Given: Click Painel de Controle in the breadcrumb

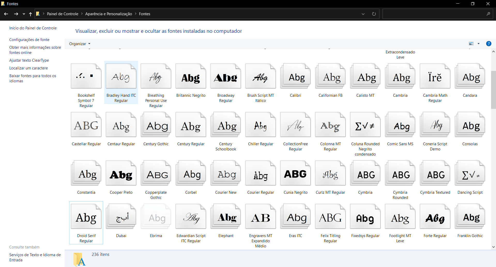Looking at the screenshot, I should 63,14.
